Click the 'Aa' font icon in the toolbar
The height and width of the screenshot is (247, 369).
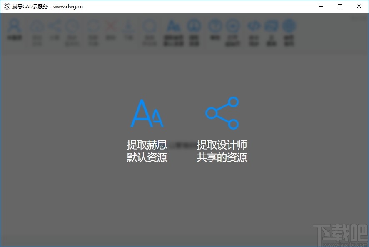pyautogui.click(x=173, y=26)
